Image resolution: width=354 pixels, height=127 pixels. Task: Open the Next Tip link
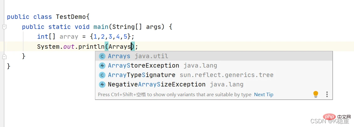click(264, 94)
